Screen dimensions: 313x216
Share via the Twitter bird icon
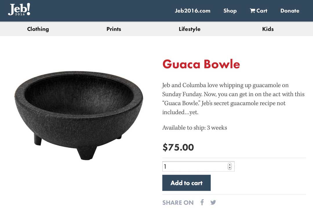tap(213, 202)
